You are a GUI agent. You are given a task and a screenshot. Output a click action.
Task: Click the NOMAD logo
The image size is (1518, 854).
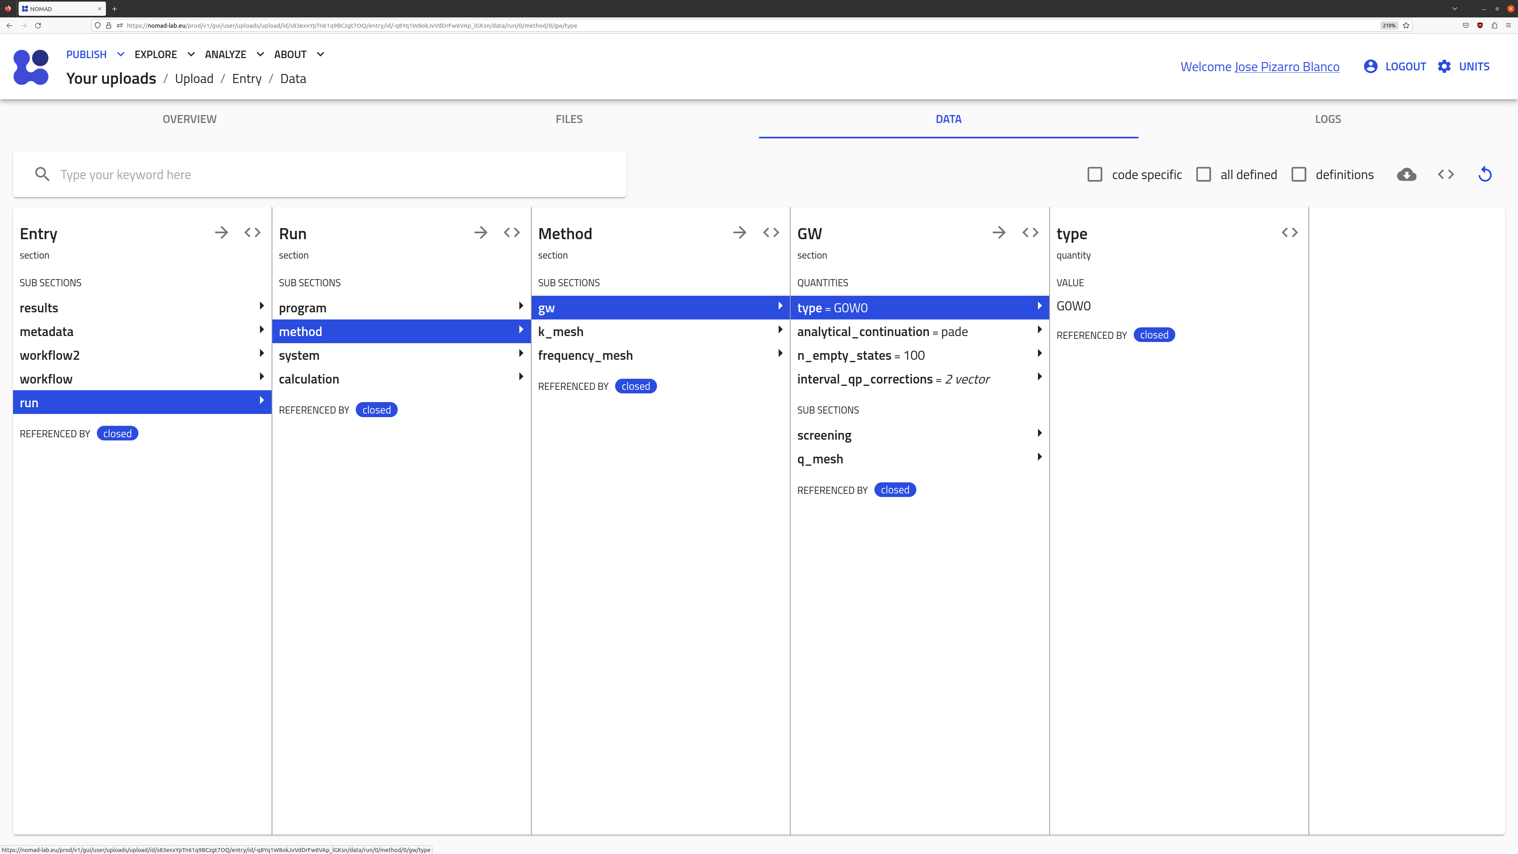click(31, 66)
